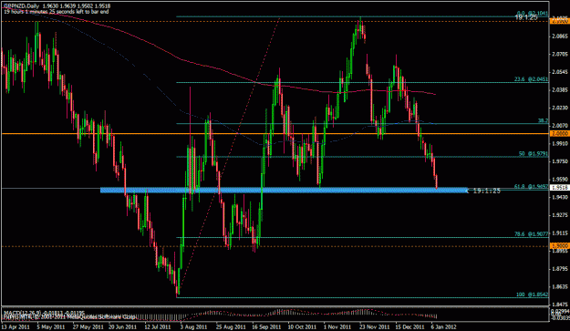Click the 19:1:25 timer label at chart top
570x331 pixels.
pos(526,17)
